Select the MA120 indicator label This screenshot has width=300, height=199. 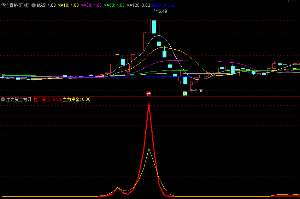[138, 5]
